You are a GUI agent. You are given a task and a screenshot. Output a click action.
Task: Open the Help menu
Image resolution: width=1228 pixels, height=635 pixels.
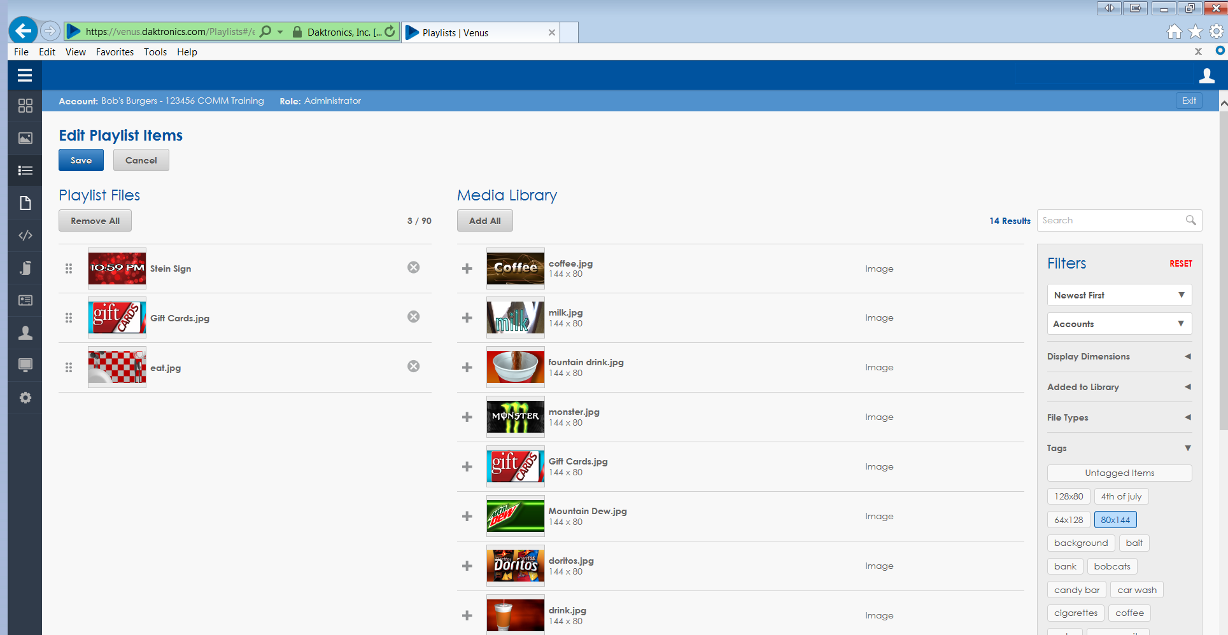(187, 52)
